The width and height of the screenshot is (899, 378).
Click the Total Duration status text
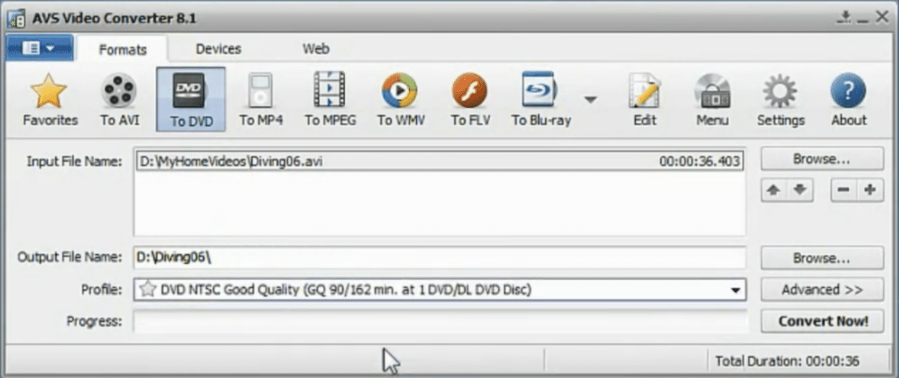[x=788, y=361]
